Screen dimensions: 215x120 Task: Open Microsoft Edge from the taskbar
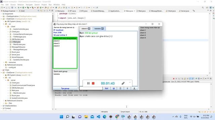click(104, 117)
